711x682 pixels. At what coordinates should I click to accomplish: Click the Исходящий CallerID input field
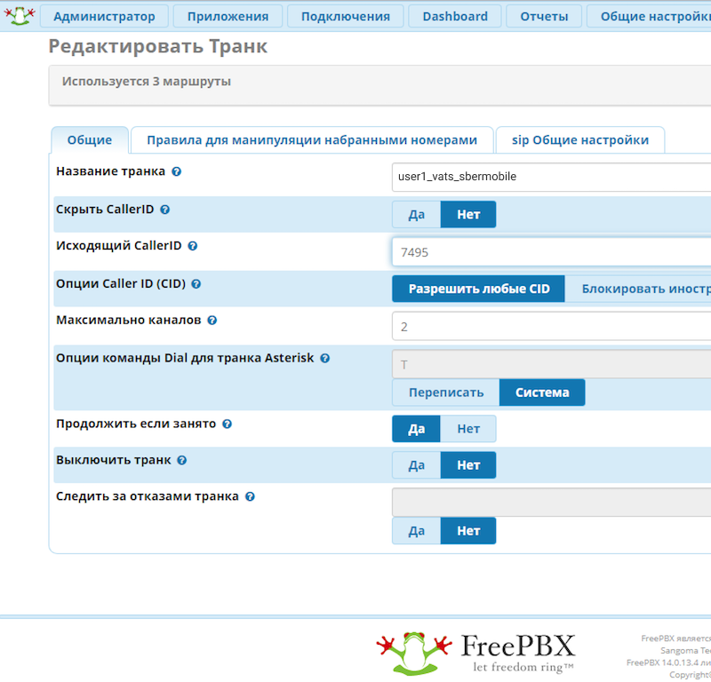(551, 252)
